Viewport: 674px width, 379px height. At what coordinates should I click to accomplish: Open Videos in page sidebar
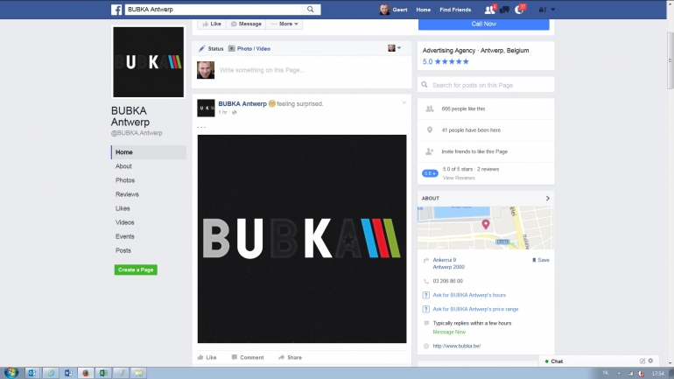[124, 222]
